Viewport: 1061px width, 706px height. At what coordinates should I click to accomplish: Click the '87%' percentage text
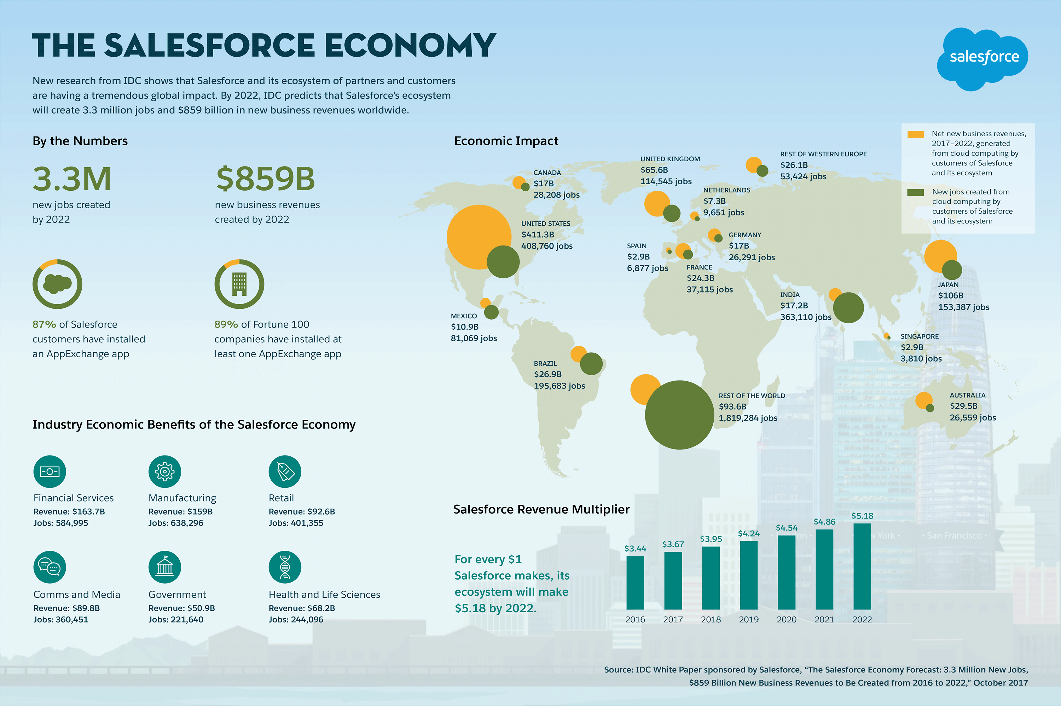point(44,325)
